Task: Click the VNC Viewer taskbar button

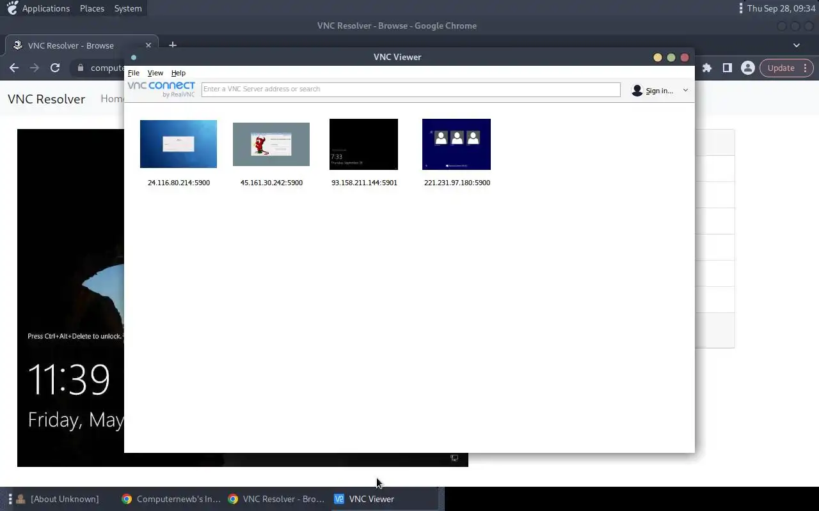Action: point(385,499)
